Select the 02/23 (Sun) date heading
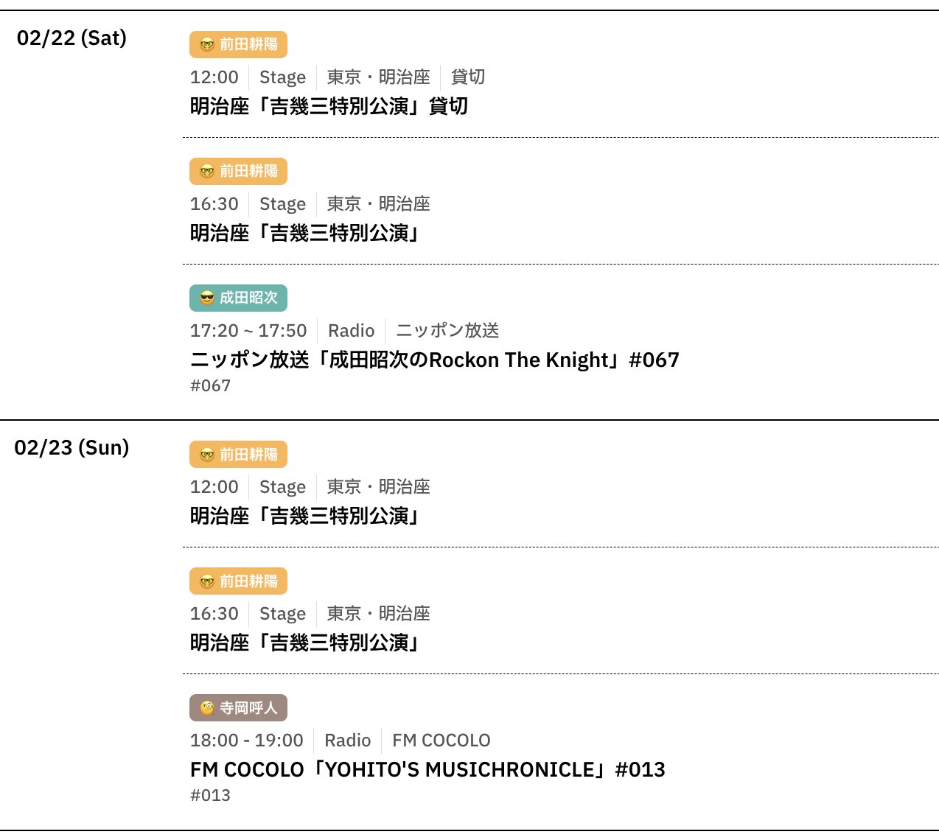Viewport: 939px width, 840px height. point(71,447)
